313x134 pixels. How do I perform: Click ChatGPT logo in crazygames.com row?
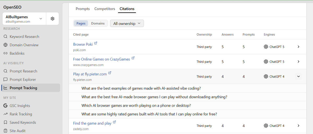[x=266, y=62]
